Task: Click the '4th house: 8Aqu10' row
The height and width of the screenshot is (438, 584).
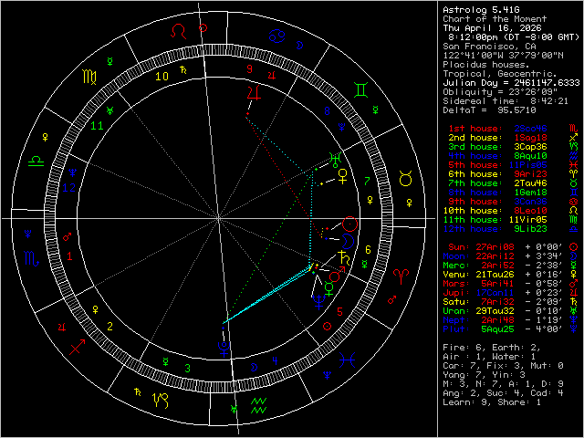Action: pyautogui.click(x=513, y=156)
